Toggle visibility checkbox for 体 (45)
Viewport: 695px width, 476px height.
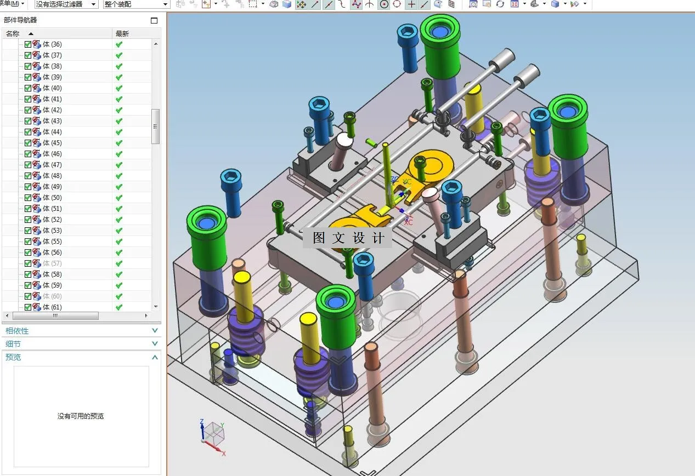click(x=28, y=143)
